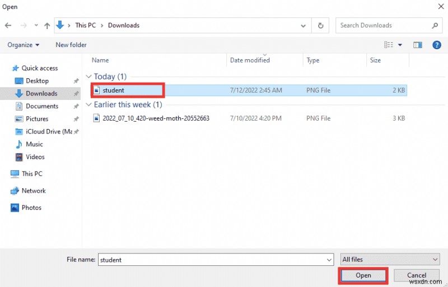Go up one folder level

pos(47,25)
